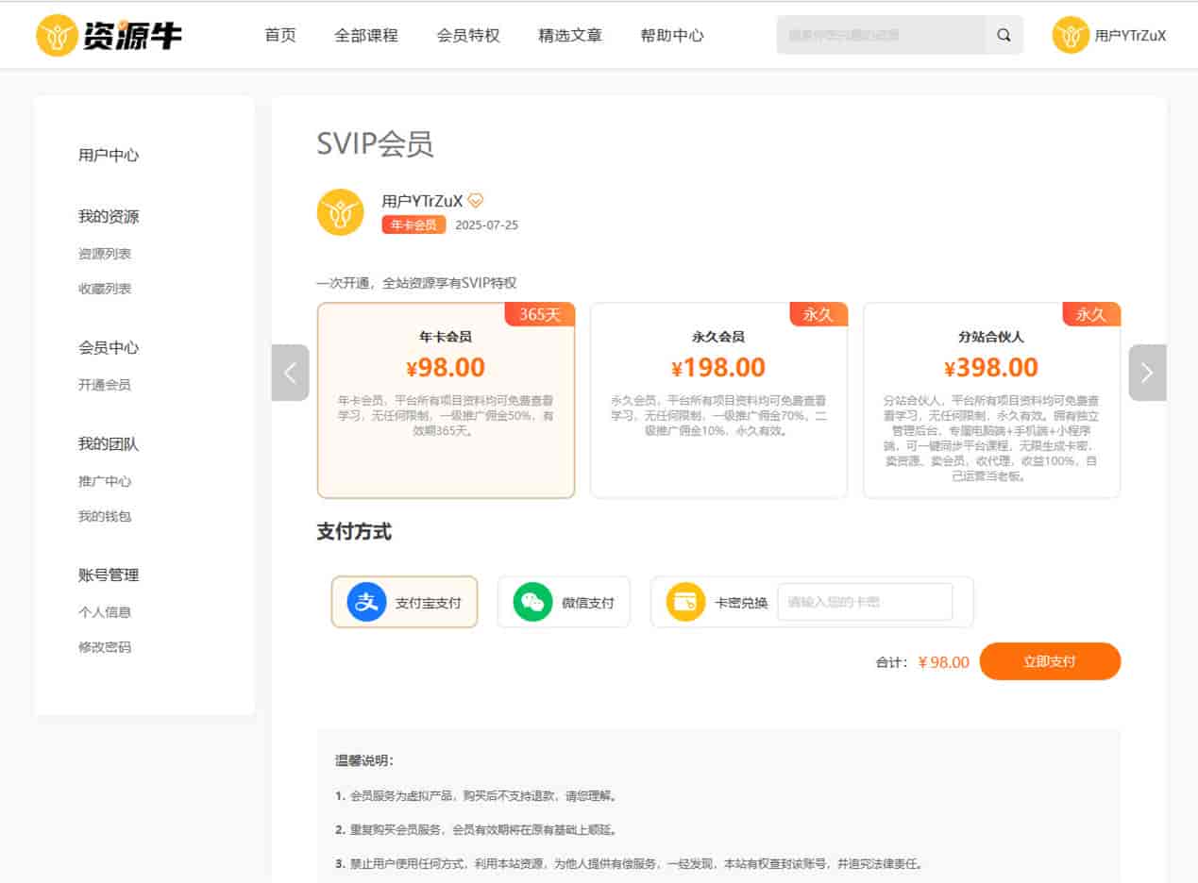Select the 年卡会员 ¥98.00 plan
The width and height of the screenshot is (1198, 883).
tap(446, 400)
